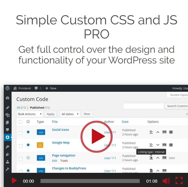Sort the table by Date column

click(125, 122)
